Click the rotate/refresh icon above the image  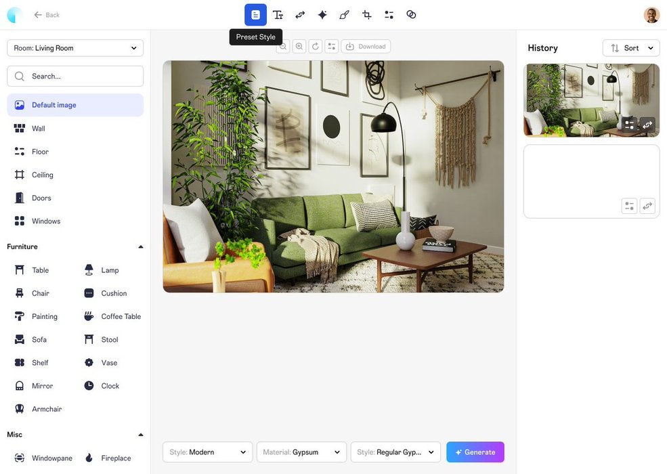pyautogui.click(x=315, y=47)
